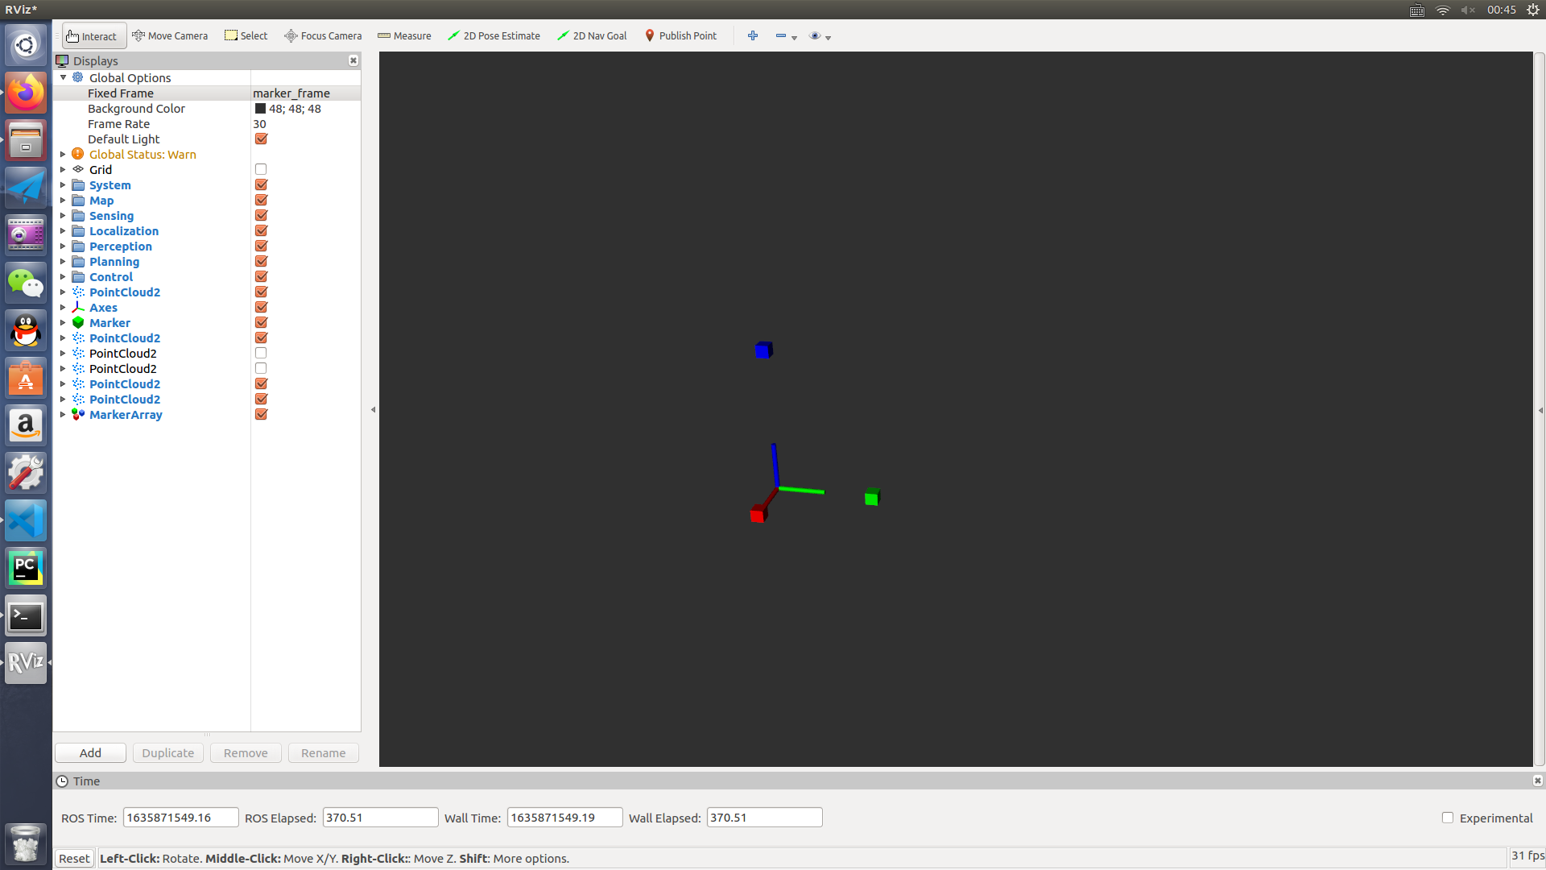Image resolution: width=1546 pixels, height=870 pixels.
Task: Click the Background Color swatch
Action: [260, 109]
